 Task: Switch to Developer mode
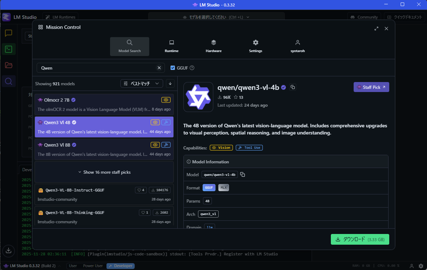point(120,266)
